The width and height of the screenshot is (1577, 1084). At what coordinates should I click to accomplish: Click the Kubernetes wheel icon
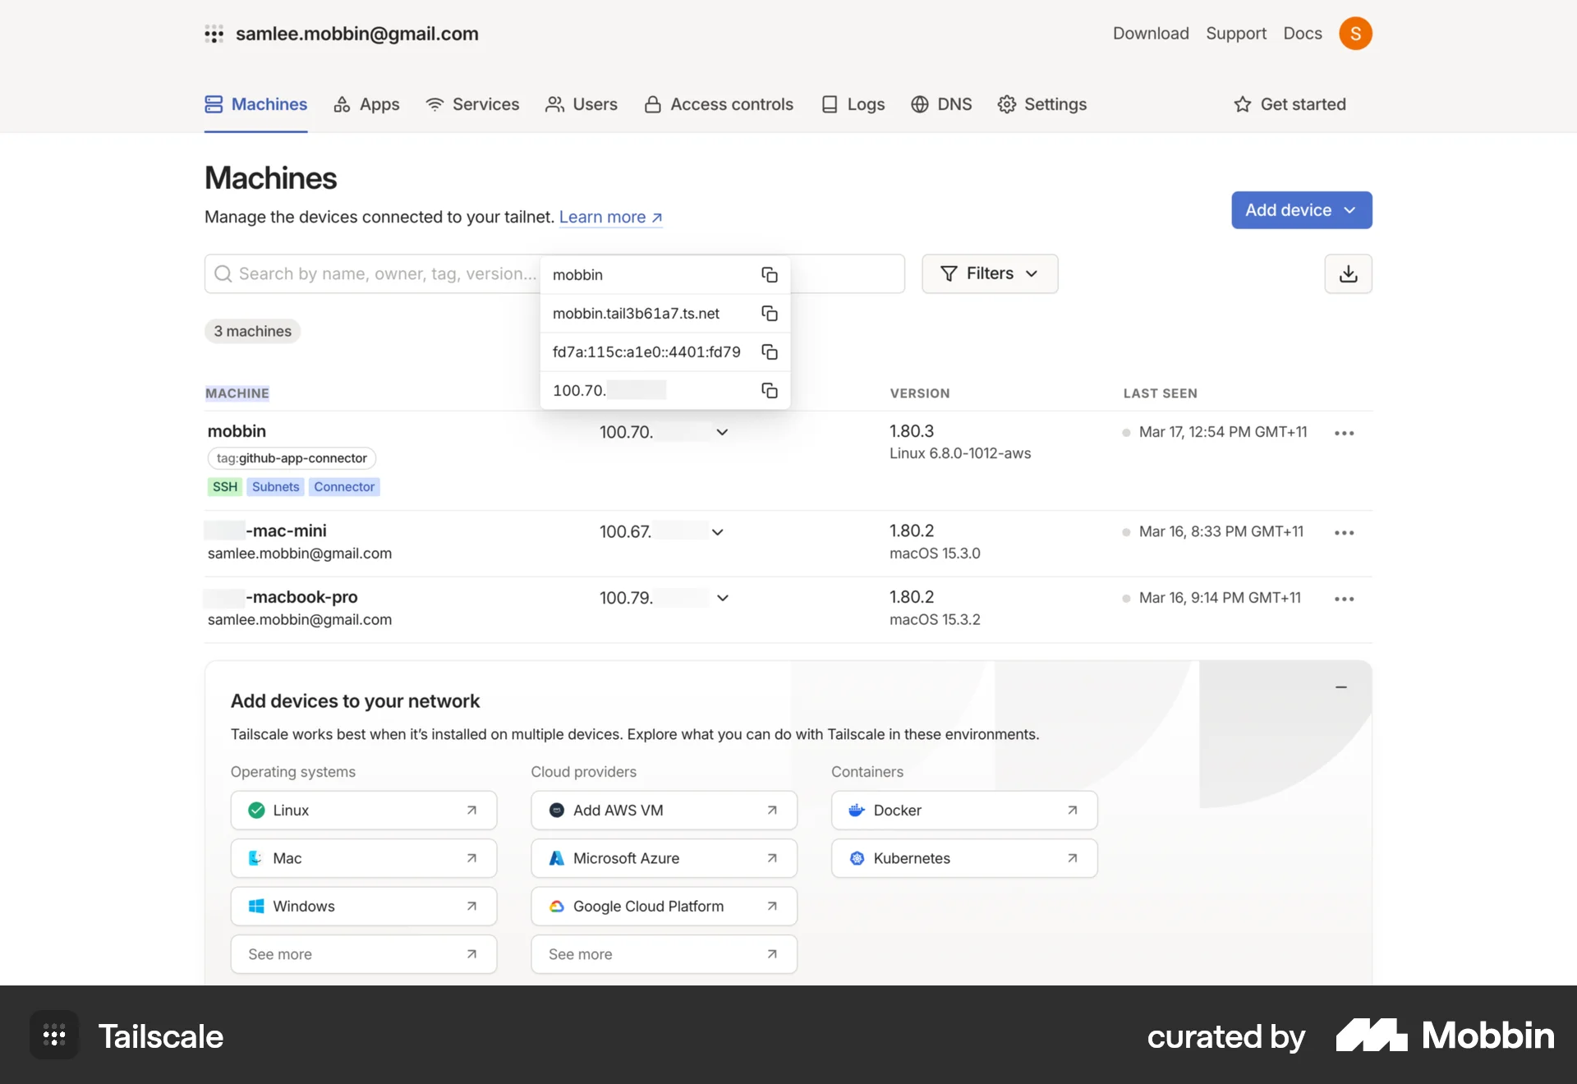coord(857,858)
